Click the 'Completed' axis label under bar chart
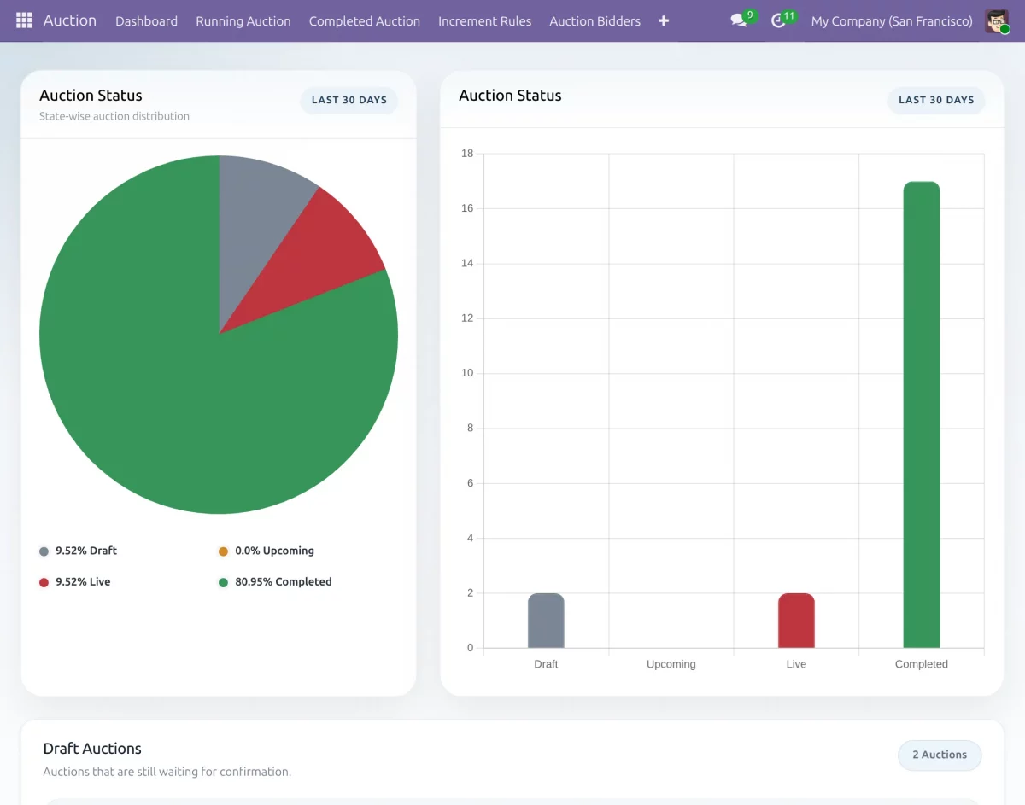This screenshot has width=1025, height=805. click(922, 664)
